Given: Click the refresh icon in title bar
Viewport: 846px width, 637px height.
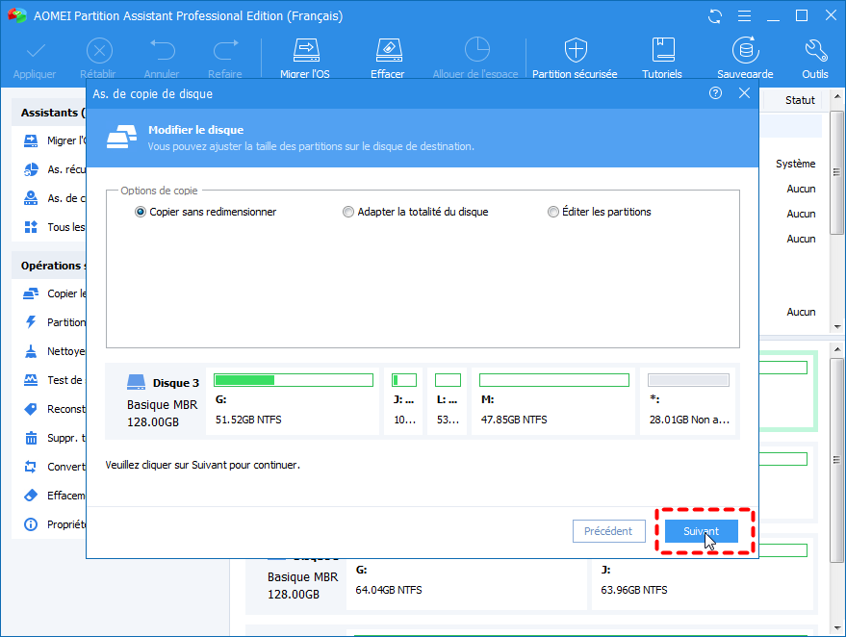Looking at the screenshot, I should pos(715,16).
